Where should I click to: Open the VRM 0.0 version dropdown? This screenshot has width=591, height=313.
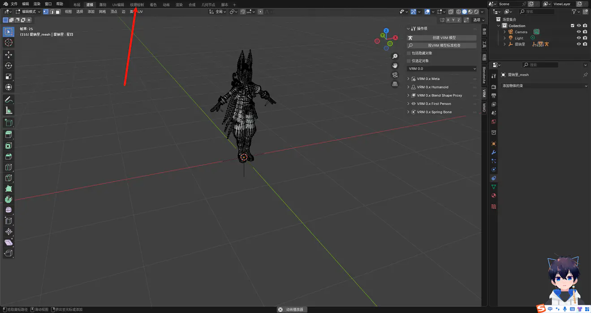(442, 69)
